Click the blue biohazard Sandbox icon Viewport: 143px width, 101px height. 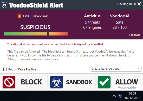point(56,82)
